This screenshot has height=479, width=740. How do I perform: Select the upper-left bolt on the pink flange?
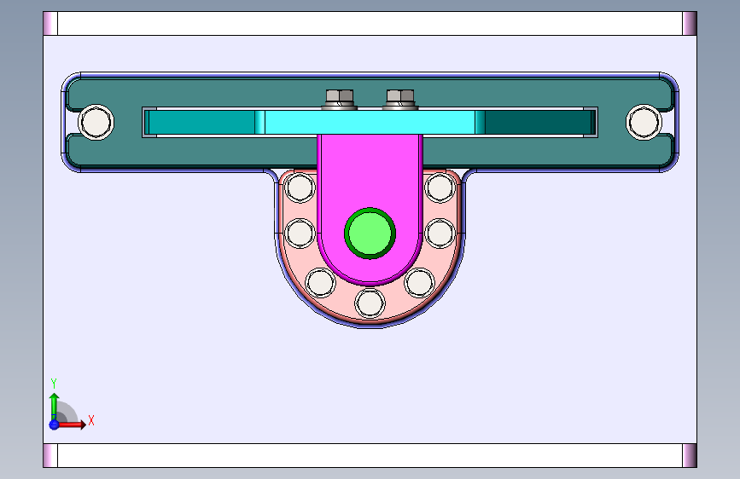click(x=300, y=188)
